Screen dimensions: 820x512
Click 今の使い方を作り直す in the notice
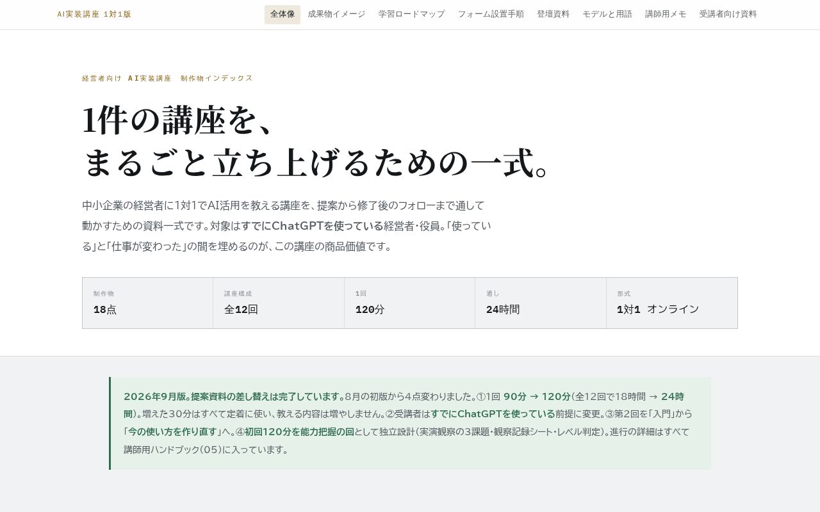171,432
